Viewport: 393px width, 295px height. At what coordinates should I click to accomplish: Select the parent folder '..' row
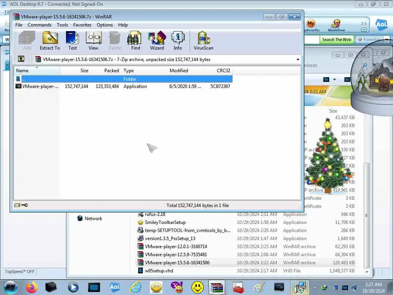point(123,79)
